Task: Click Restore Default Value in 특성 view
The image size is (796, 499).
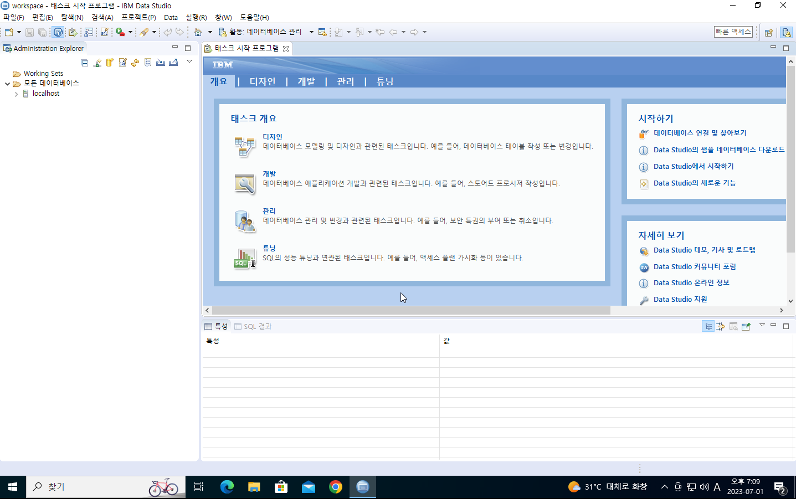Action: click(x=733, y=326)
